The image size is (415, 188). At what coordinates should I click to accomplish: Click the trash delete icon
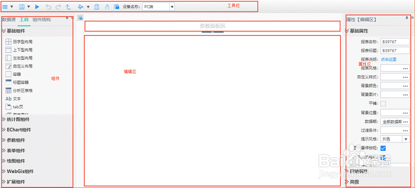[x=97, y=6]
